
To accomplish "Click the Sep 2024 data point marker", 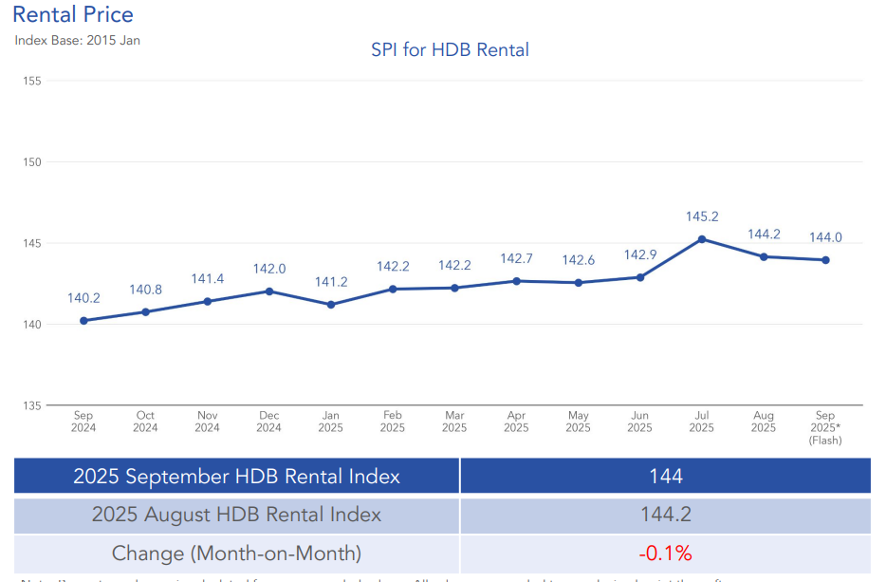I will click(83, 320).
